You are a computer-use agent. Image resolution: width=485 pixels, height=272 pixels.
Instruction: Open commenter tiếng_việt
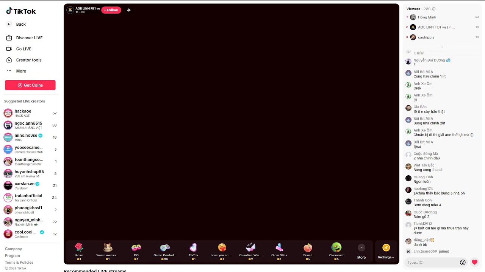(424, 240)
